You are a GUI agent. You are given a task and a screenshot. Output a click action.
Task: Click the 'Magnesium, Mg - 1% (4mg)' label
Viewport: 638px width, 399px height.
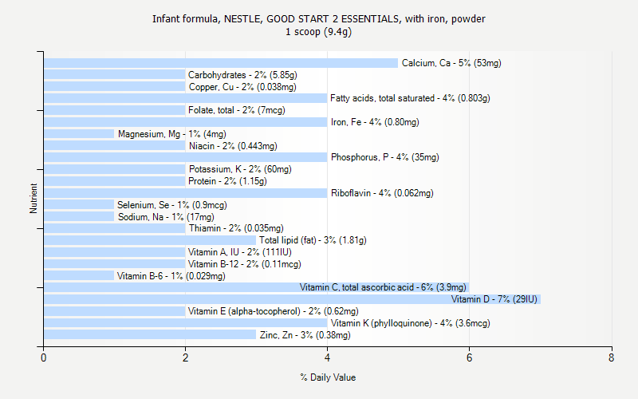tap(171, 134)
